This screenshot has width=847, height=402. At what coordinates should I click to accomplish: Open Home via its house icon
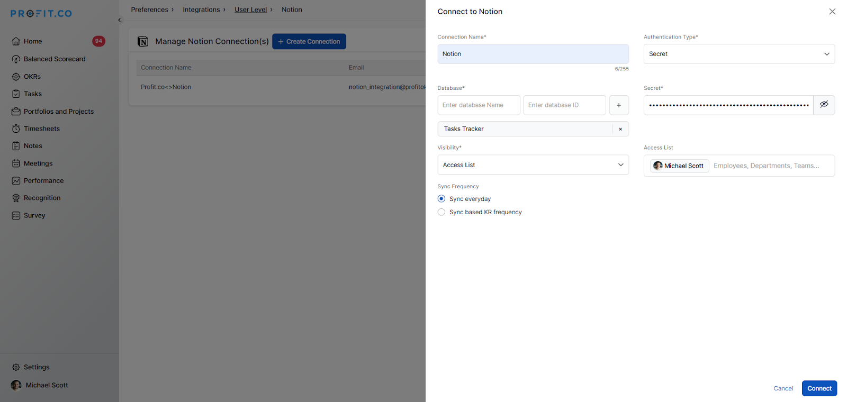point(16,41)
